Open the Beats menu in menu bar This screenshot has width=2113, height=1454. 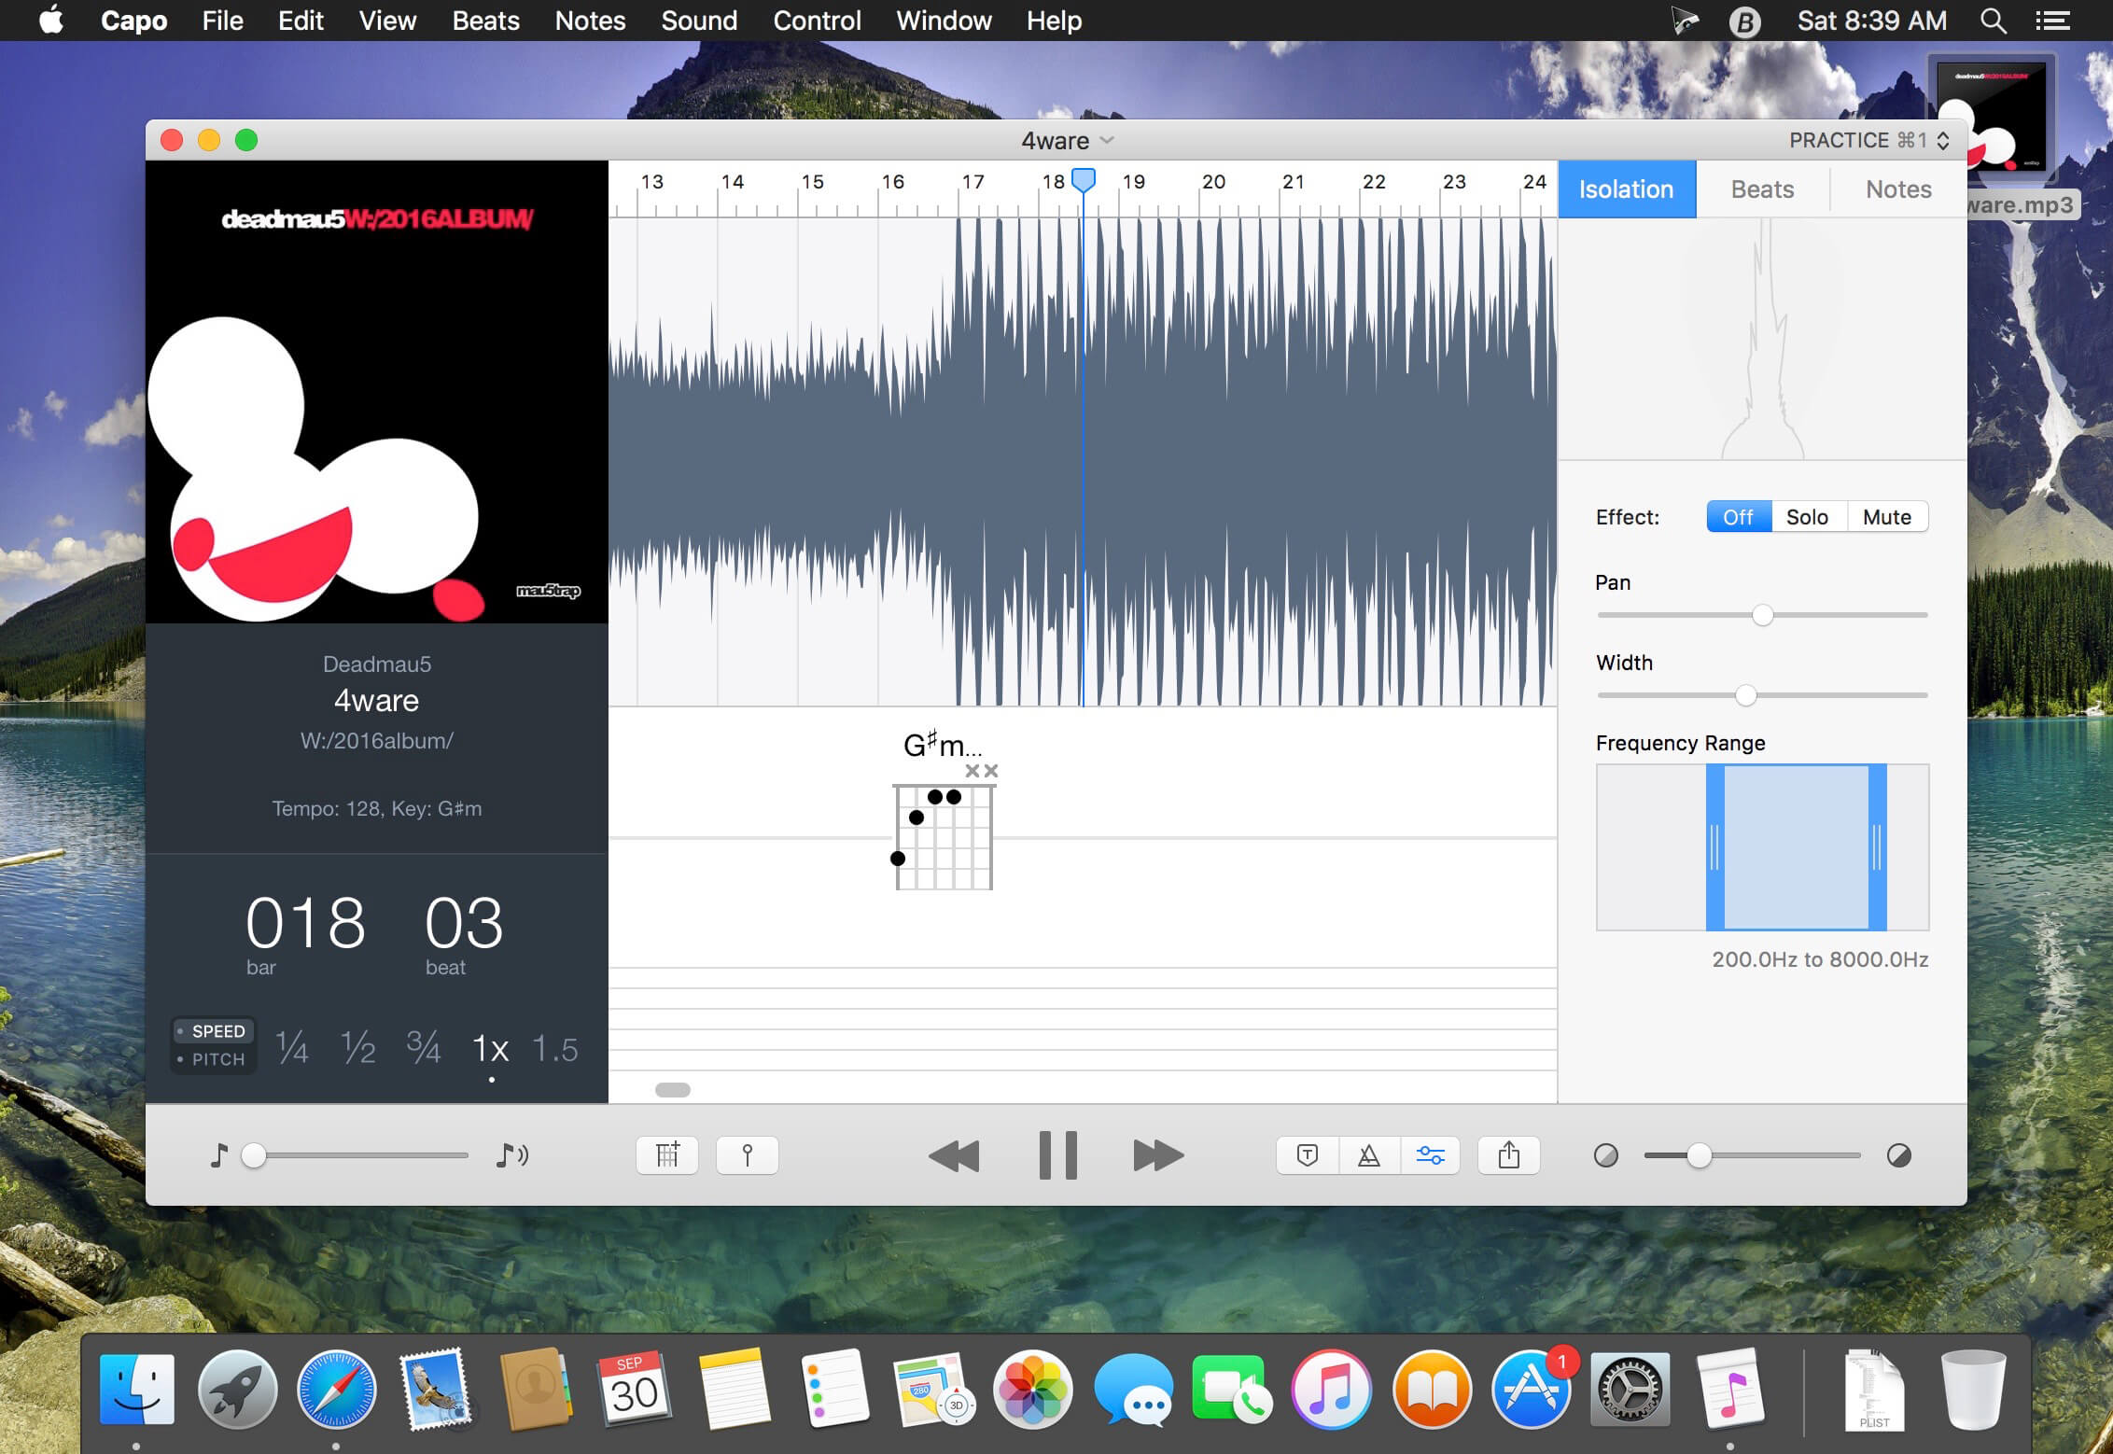(485, 21)
